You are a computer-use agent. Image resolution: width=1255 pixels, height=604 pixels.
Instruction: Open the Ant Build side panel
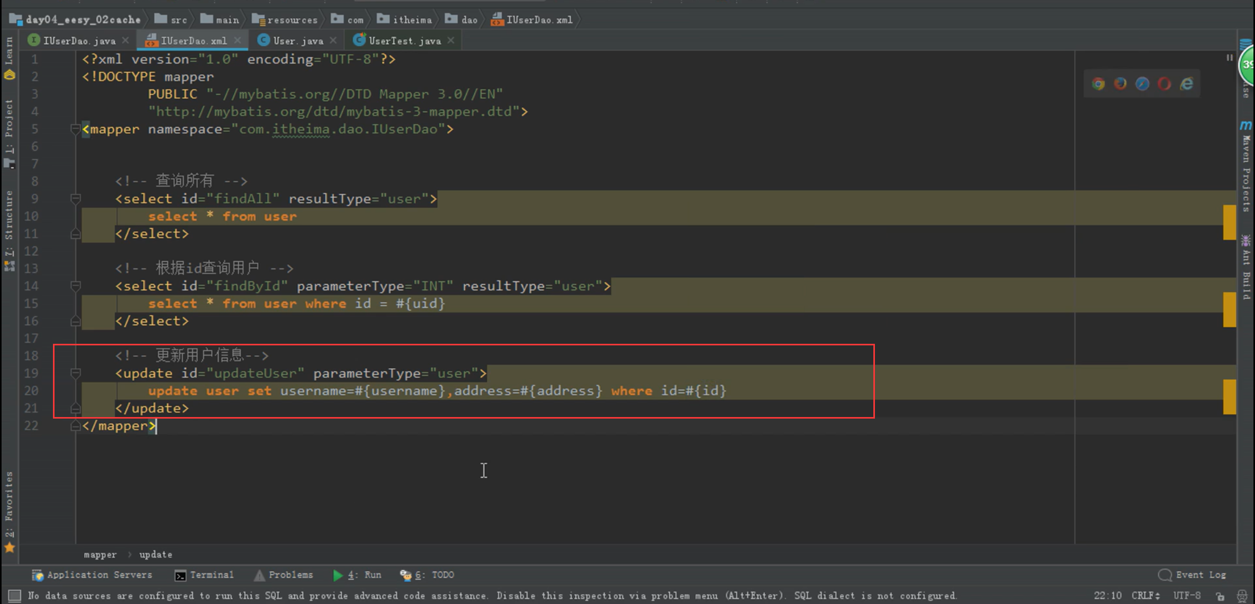coord(1246,267)
